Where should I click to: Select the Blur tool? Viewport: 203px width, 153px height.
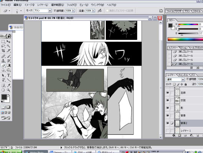tap(3, 70)
